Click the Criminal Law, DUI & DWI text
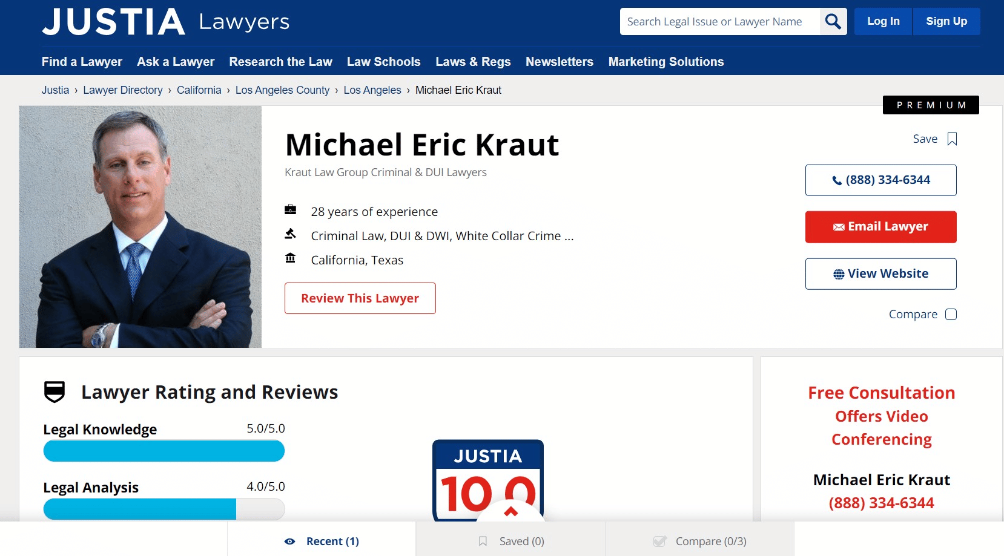The image size is (1004, 556). (442, 236)
